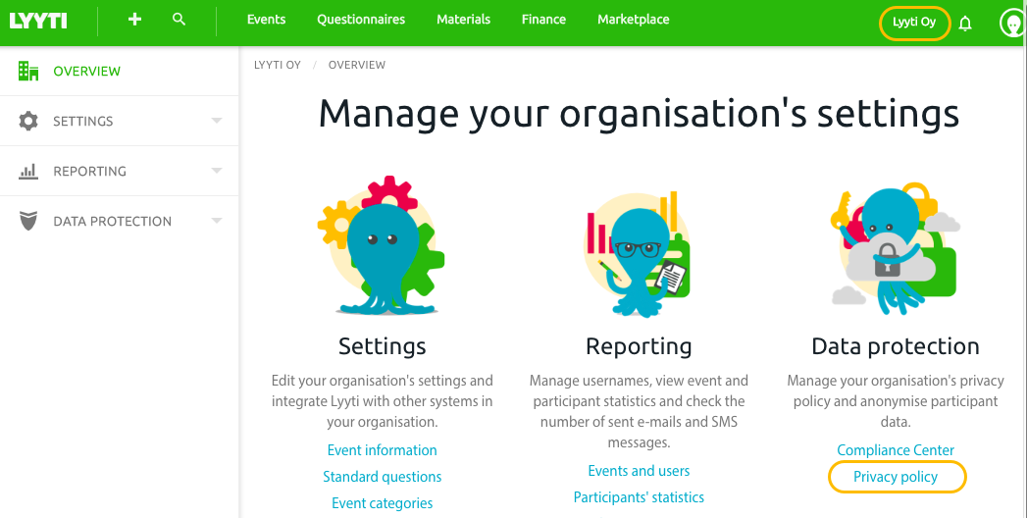Click the Settings octopus illustration
Image resolution: width=1027 pixels, height=518 pixels.
click(382, 249)
